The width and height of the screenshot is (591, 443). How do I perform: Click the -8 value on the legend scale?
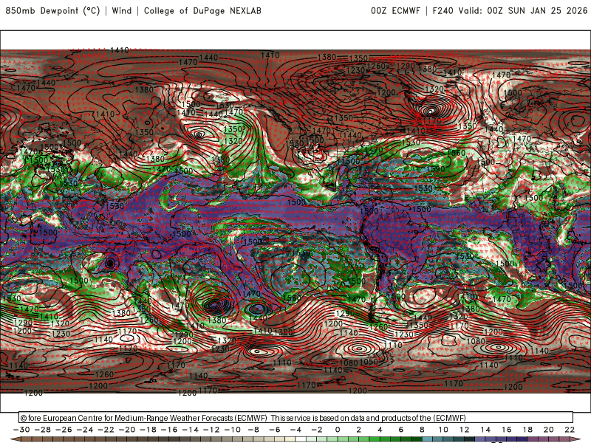coord(253,430)
